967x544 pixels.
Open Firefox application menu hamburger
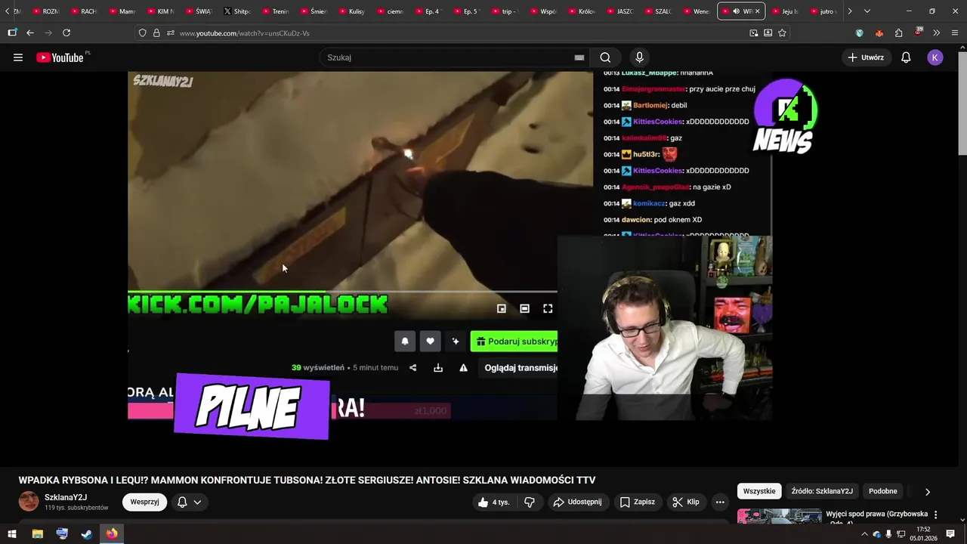956,33
